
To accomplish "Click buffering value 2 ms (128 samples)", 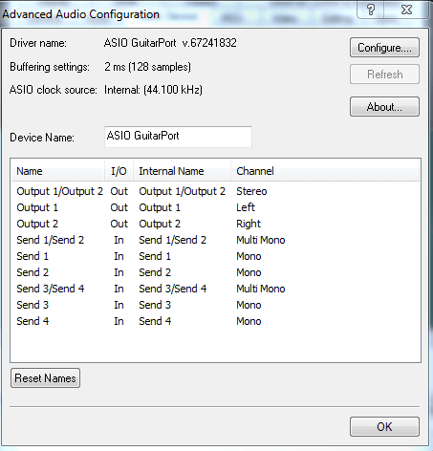I will click(x=147, y=67).
